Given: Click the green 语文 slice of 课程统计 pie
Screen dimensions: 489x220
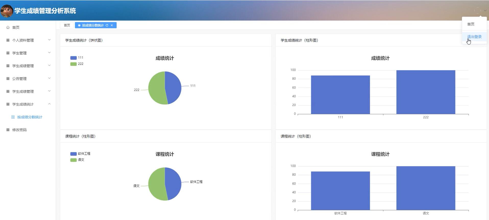Looking at the screenshot, I should tap(156, 184).
